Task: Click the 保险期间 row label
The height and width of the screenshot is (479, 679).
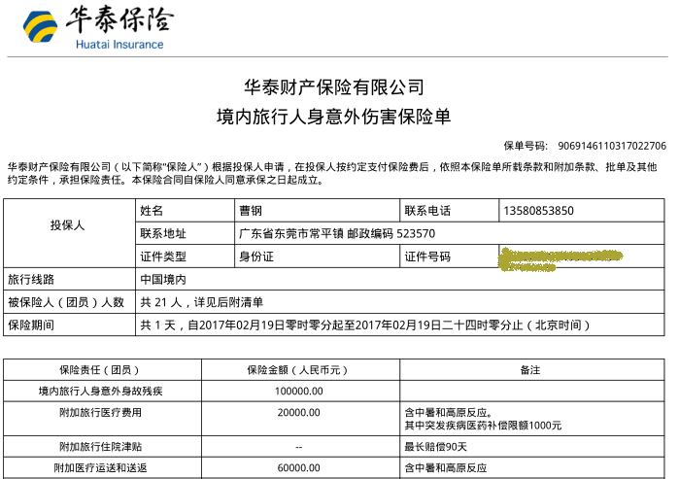Action: [31, 325]
